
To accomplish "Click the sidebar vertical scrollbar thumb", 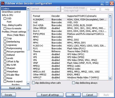I will click(x=28, y=30).
